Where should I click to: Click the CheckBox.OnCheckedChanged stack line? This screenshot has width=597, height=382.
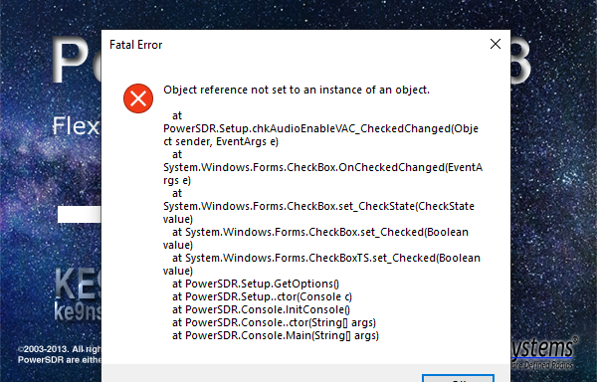[x=322, y=167]
